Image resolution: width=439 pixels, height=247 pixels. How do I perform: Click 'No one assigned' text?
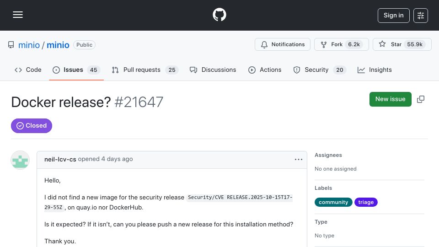pyautogui.click(x=335, y=169)
